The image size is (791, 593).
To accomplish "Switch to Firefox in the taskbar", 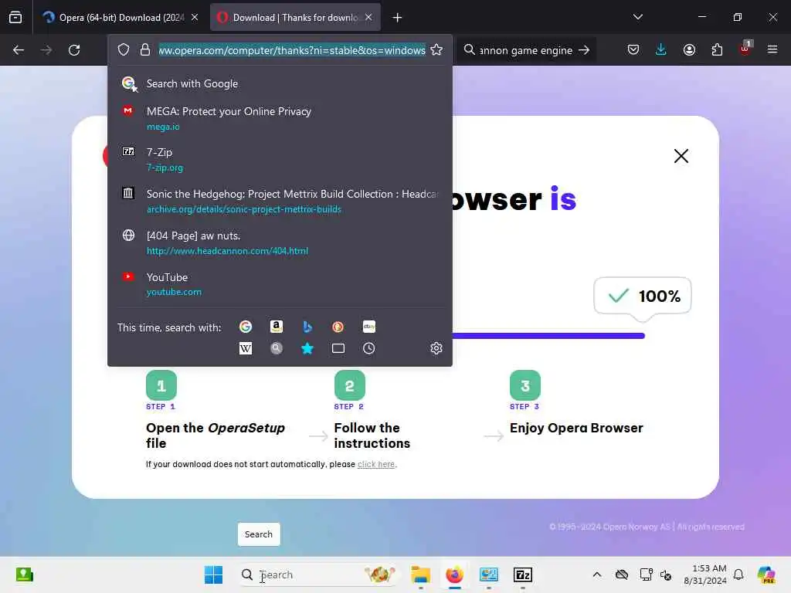I will (454, 574).
